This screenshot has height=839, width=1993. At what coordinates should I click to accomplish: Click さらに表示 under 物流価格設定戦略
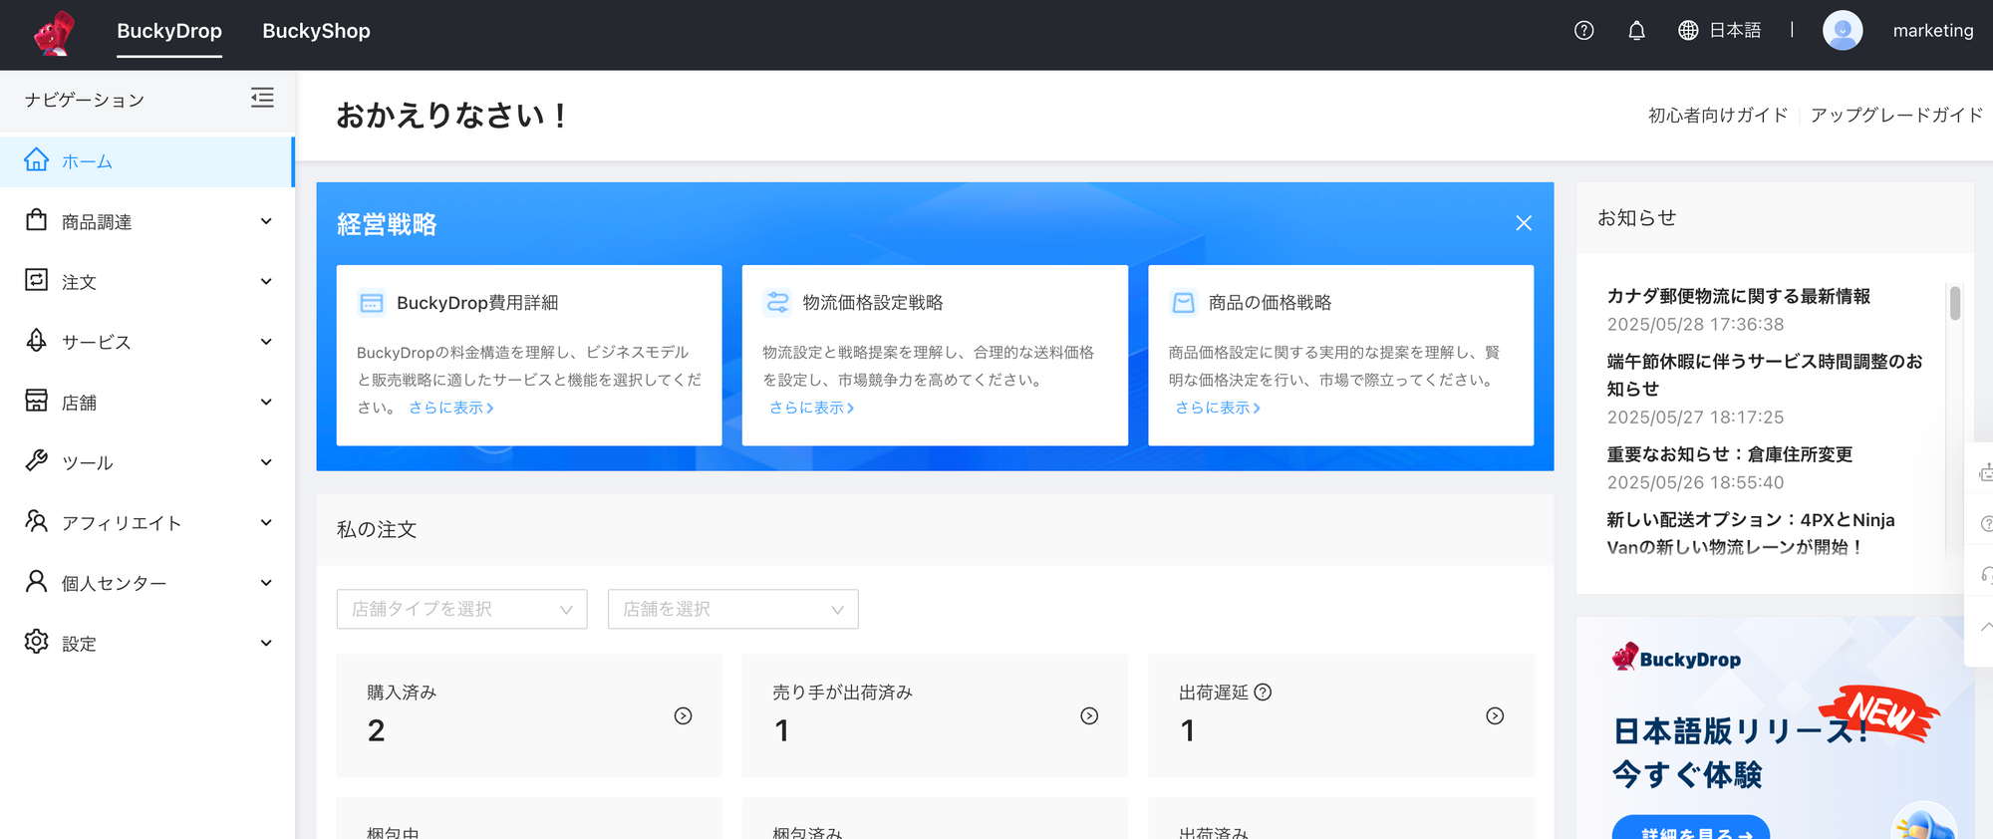click(x=811, y=408)
